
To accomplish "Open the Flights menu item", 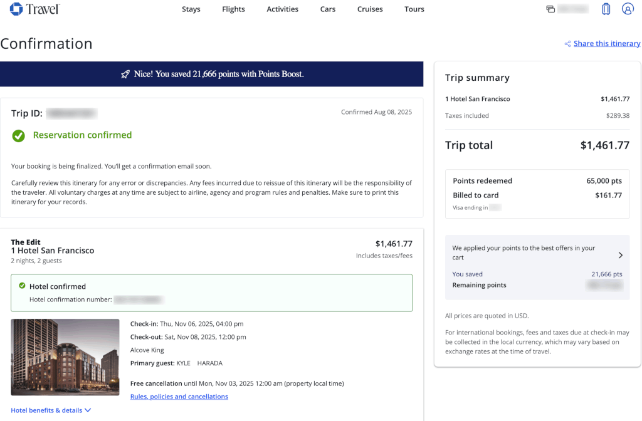I will tap(233, 9).
